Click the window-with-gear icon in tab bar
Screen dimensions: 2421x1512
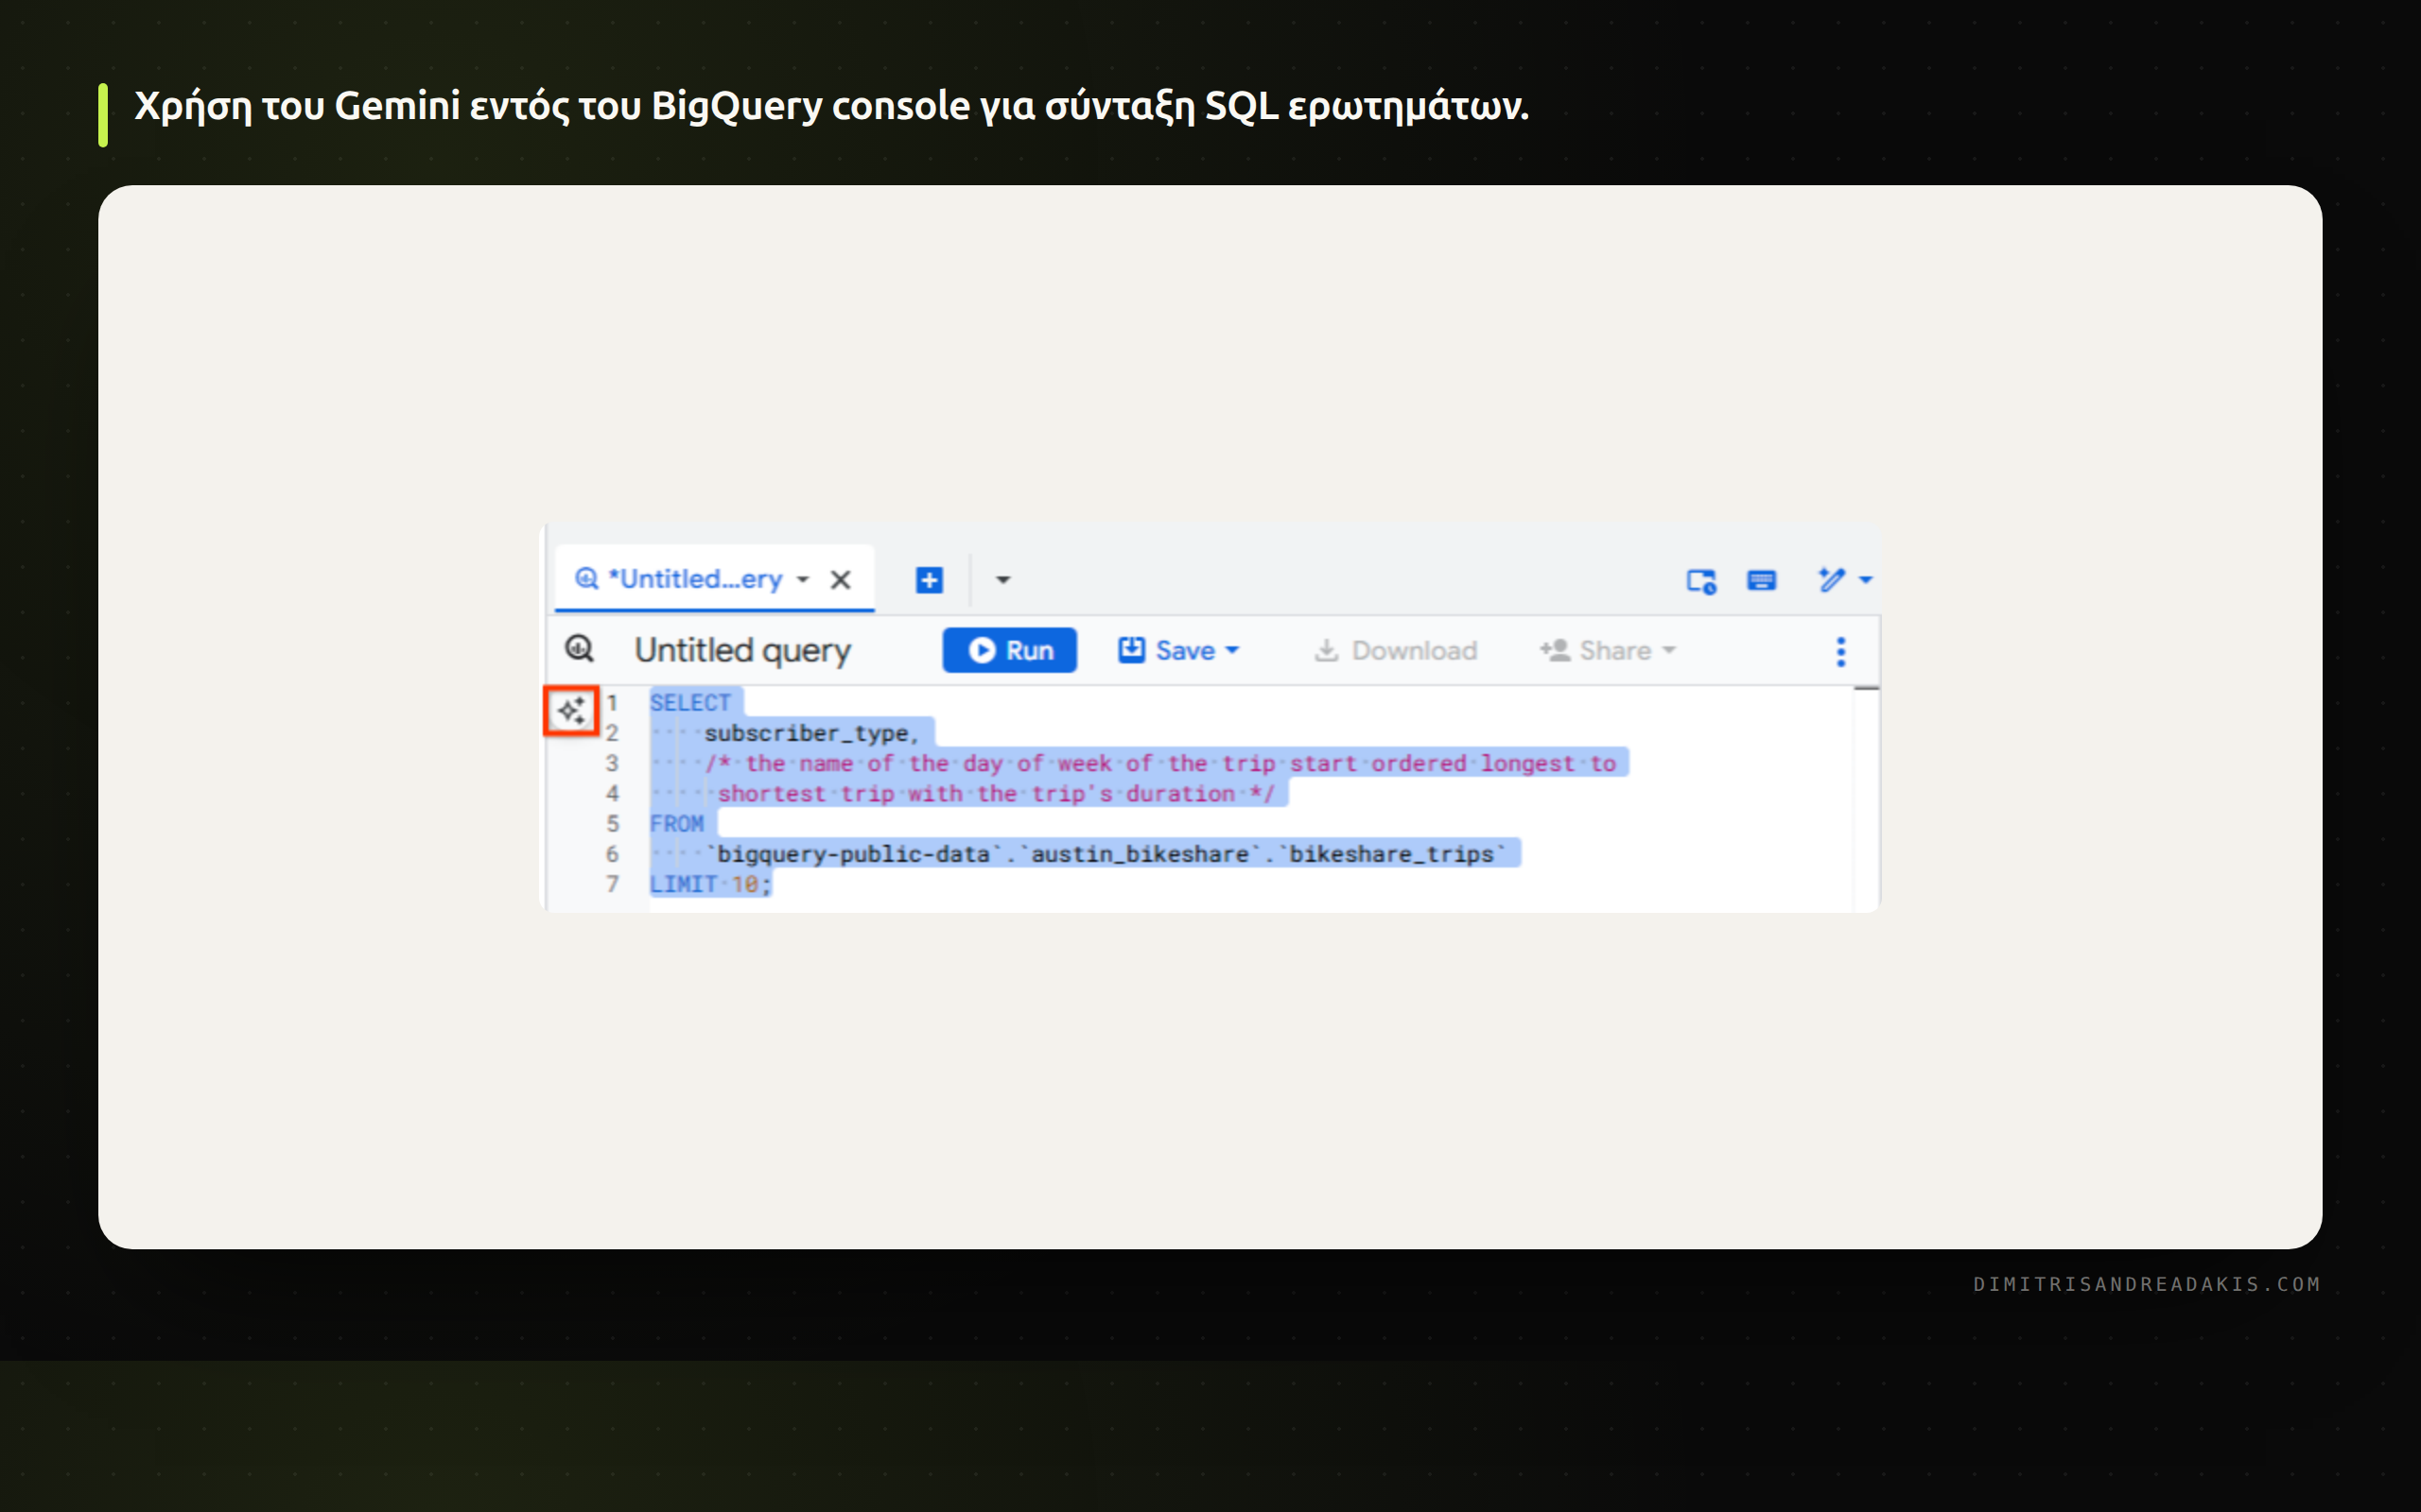[1701, 580]
